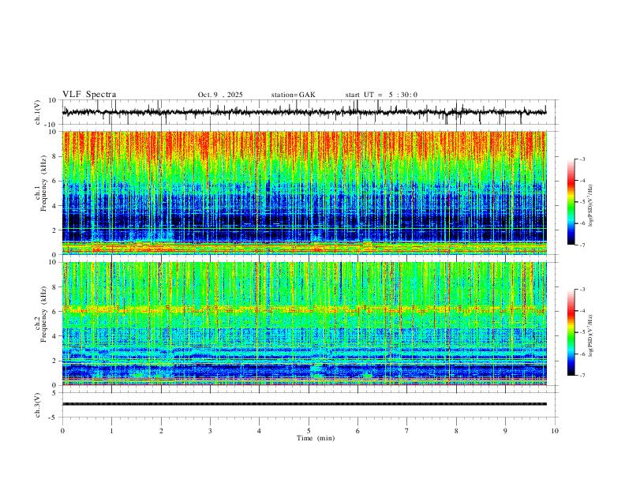This screenshot has width=625, height=483.
Task: Select the "start UT = 5 :30: 0" text
Action: click(381, 95)
